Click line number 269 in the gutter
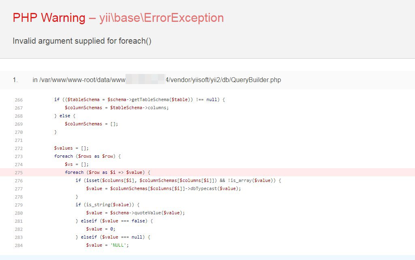The image size is (415, 260). tap(19, 124)
